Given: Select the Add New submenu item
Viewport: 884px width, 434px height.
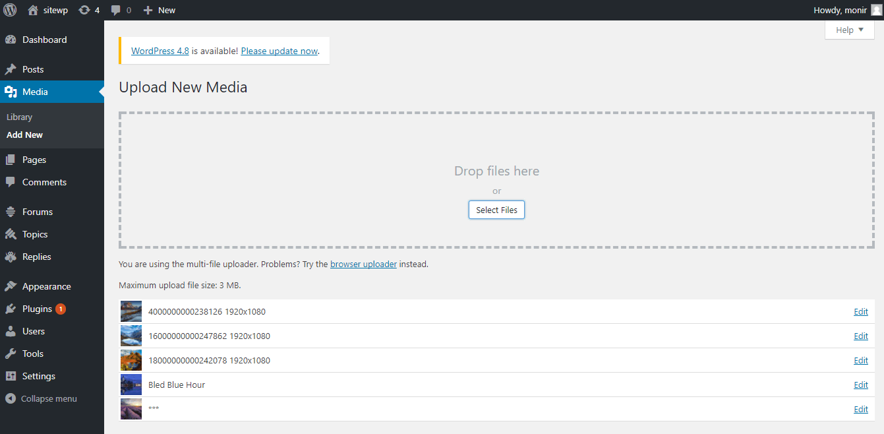Looking at the screenshot, I should pyautogui.click(x=24, y=135).
